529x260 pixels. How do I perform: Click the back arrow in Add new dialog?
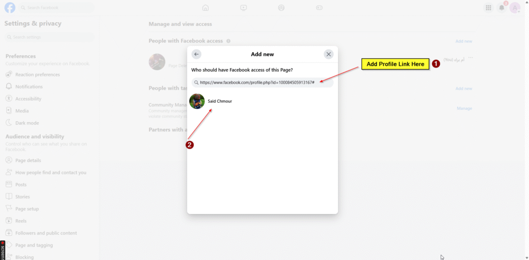point(196,54)
